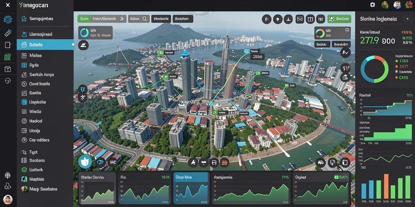Toggle the green switch on Oryled card
Screen dimensions: 415x207
[x=336, y=177]
